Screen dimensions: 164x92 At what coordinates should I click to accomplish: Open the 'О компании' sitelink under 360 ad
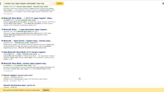[x=13, y=81]
